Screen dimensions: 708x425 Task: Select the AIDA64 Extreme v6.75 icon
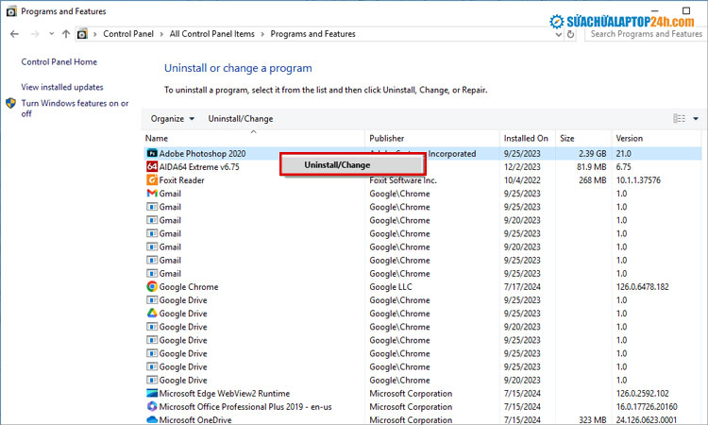(x=151, y=166)
